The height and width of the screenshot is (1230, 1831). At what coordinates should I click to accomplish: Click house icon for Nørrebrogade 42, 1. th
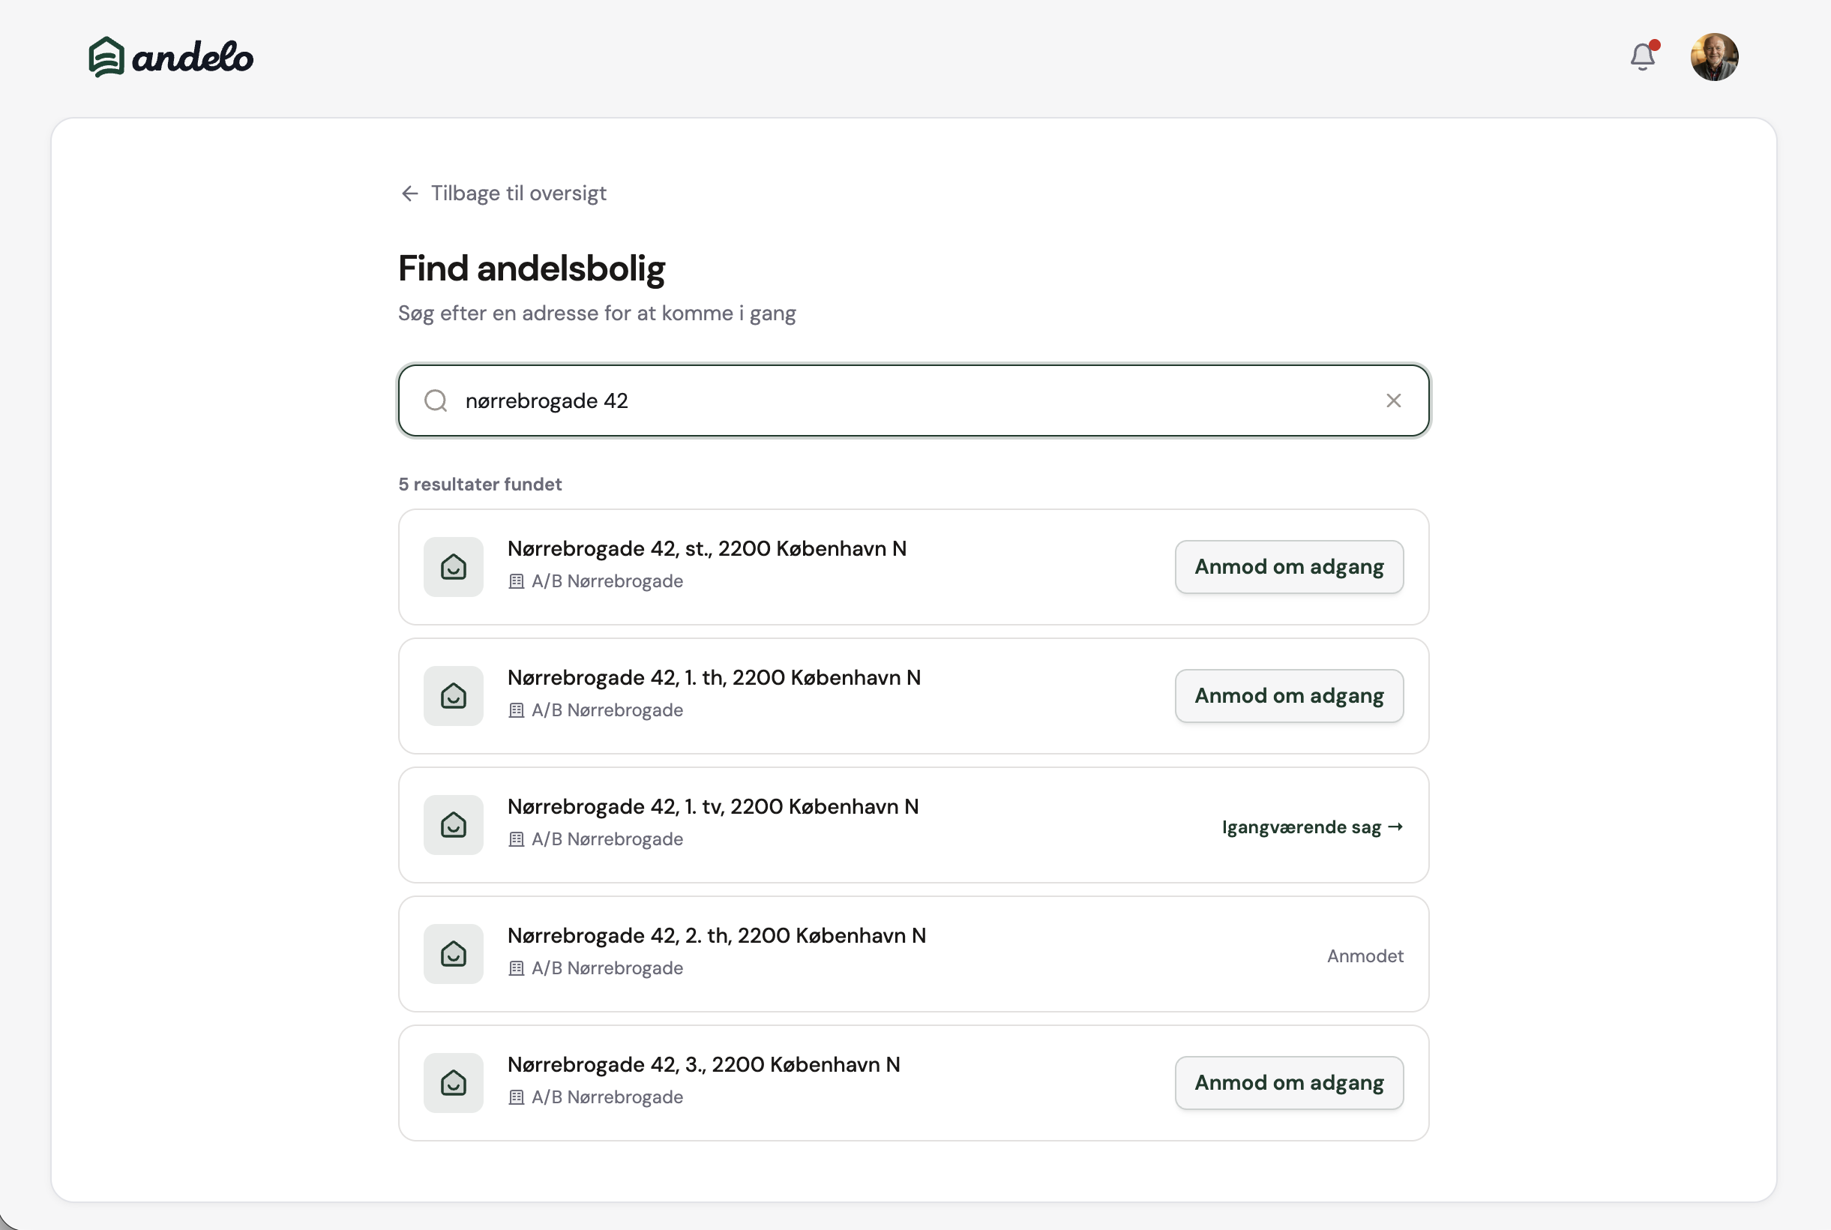pos(453,696)
